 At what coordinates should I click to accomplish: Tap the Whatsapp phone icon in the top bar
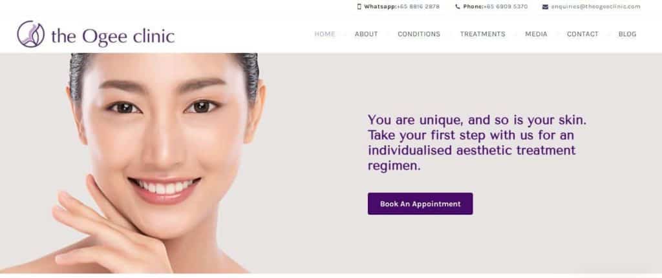point(359,6)
